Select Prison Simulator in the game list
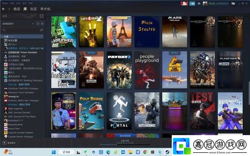Screen dimensions: 250x156 pos(23,52)
